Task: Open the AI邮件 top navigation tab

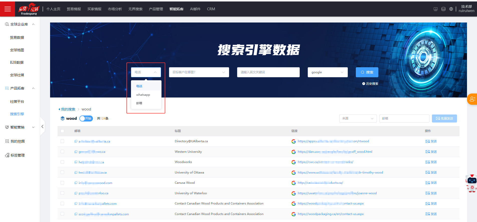Action: click(195, 9)
